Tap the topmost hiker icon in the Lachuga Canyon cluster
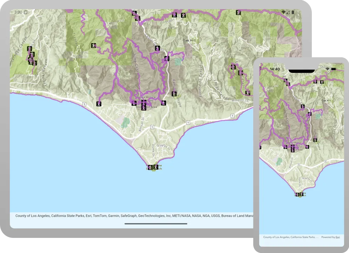The height and width of the screenshot is (253, 349). [29, 48]
